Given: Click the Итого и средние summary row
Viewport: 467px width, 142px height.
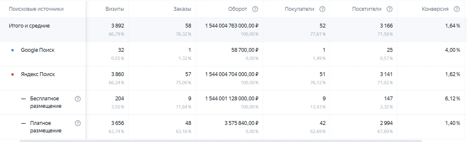Looking at the screenshot, I should pyautogui.click(x=29, y=26).
